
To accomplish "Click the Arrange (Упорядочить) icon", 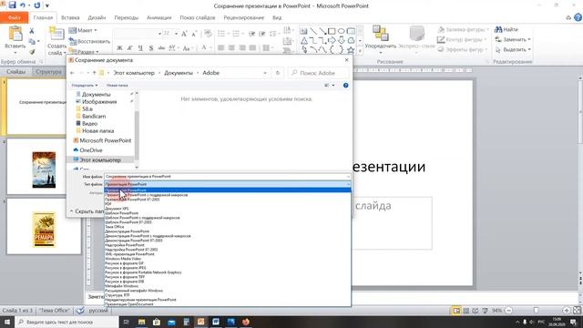I will 380,34.
